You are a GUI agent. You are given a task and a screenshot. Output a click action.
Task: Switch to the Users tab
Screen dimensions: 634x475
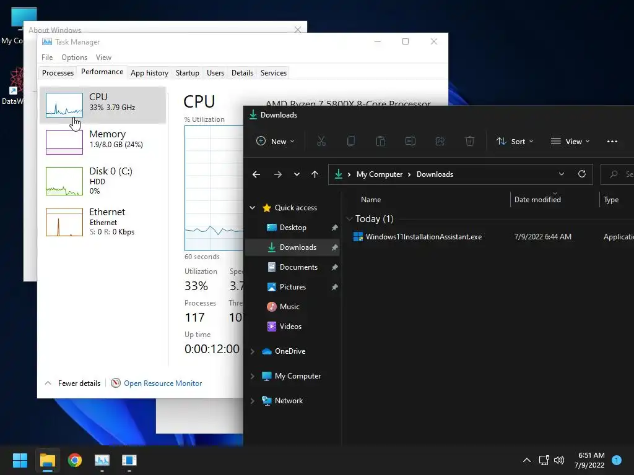pos(215,73)
